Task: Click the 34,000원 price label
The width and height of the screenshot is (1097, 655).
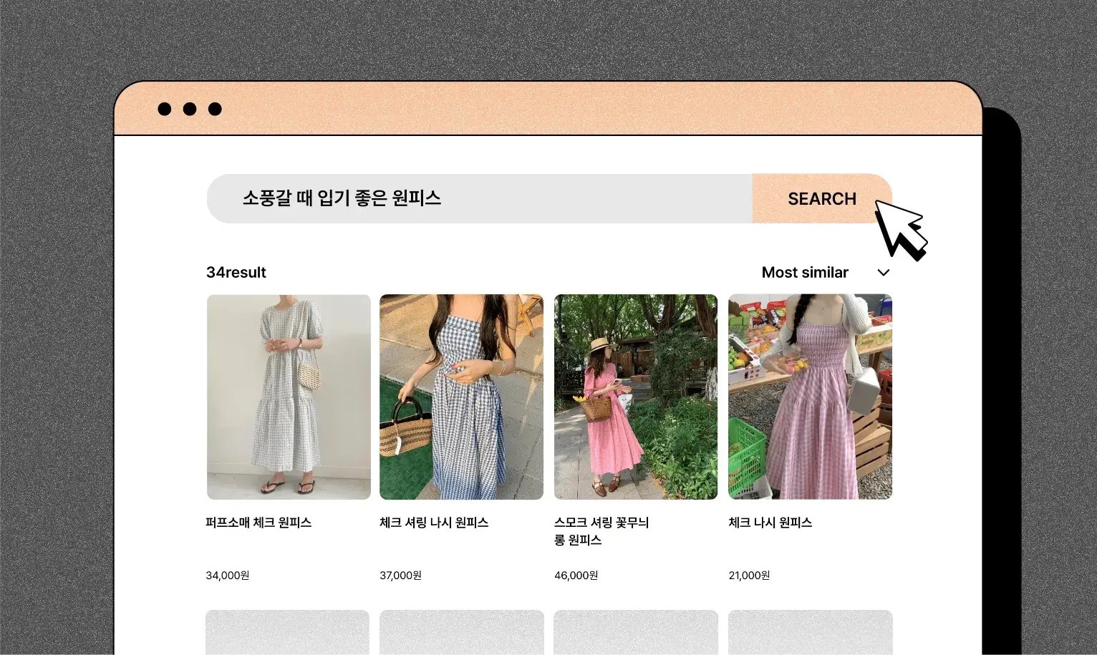Action: (x=228, y=575)
